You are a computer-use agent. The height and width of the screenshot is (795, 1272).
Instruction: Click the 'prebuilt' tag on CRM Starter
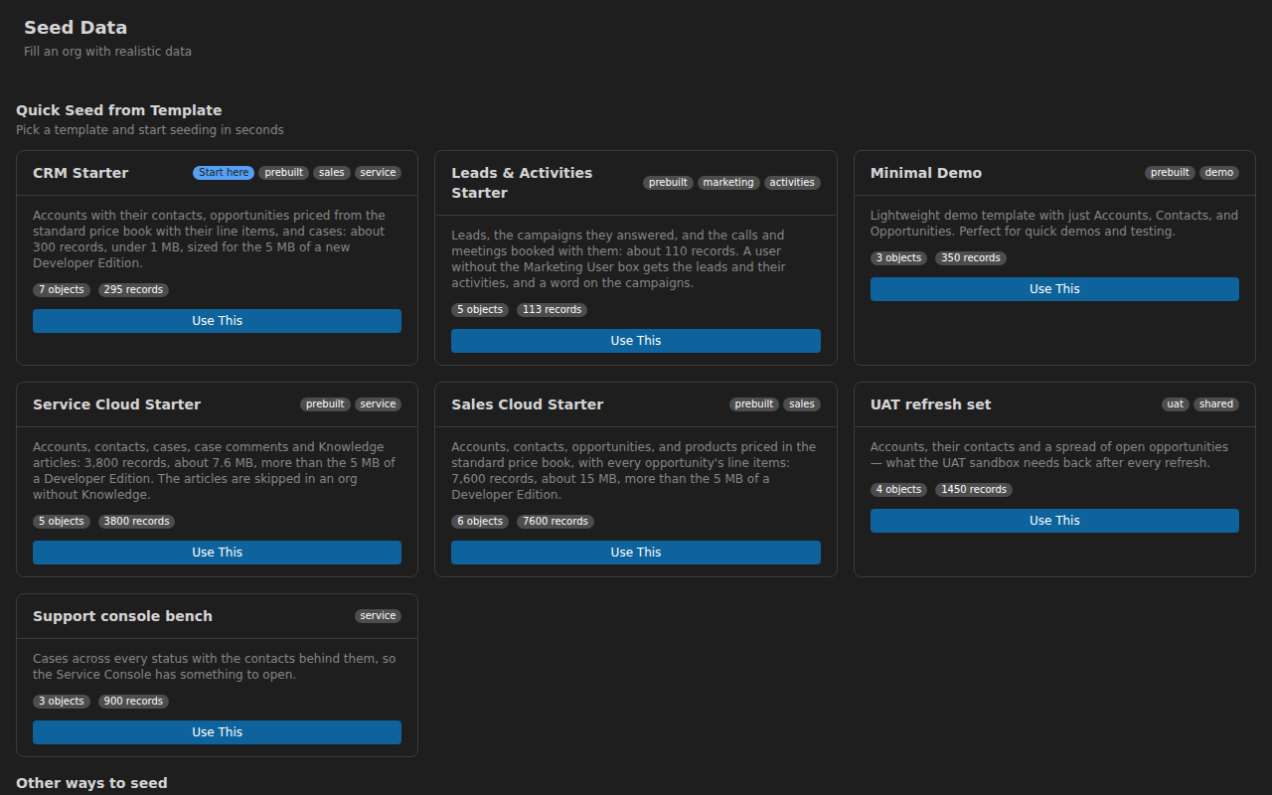point(284,173)
